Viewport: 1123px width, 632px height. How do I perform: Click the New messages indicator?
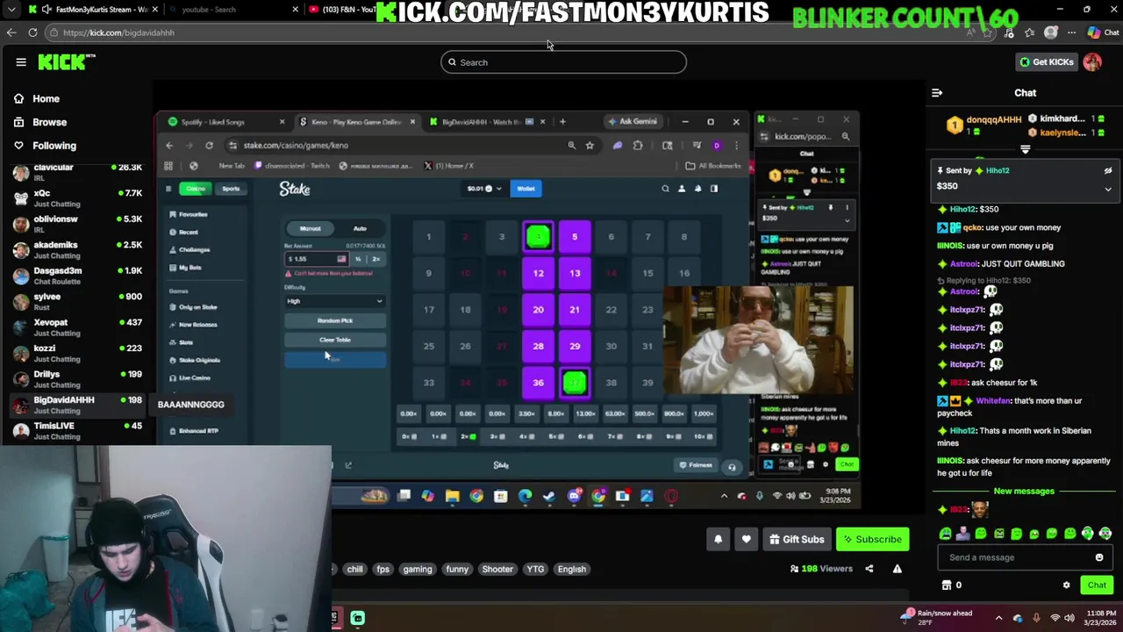(1024, 492)
